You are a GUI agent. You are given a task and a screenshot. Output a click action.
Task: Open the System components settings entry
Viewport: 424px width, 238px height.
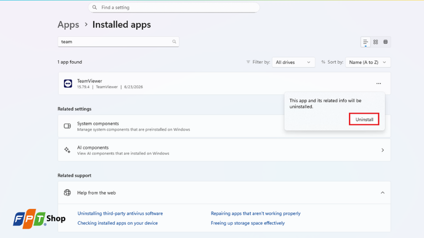pyautogui.click(x=171, y=126)
